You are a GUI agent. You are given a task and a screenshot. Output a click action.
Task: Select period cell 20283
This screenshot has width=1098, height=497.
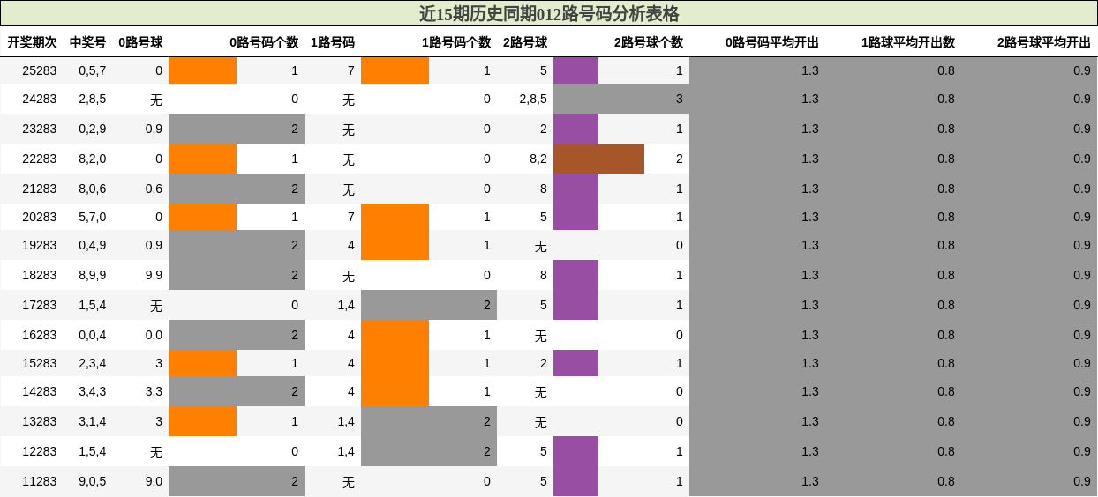point(40,217)
